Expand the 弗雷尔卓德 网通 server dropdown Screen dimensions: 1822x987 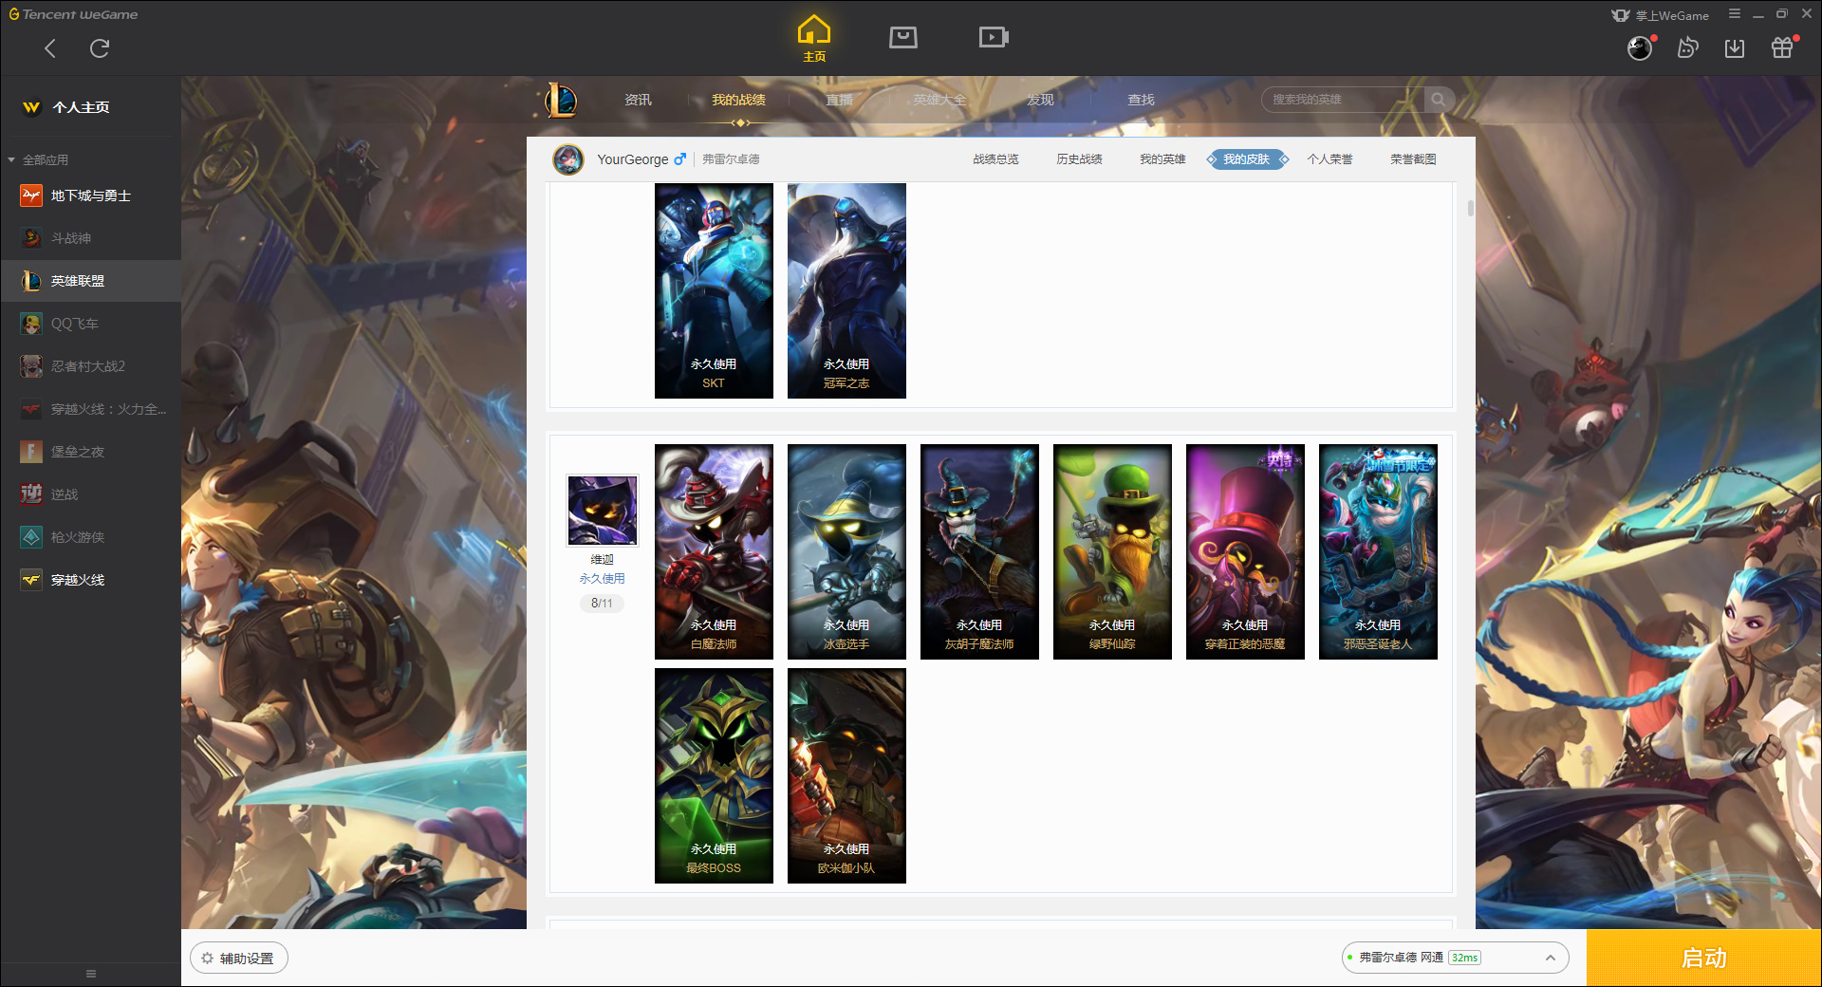coord(1455,958)
